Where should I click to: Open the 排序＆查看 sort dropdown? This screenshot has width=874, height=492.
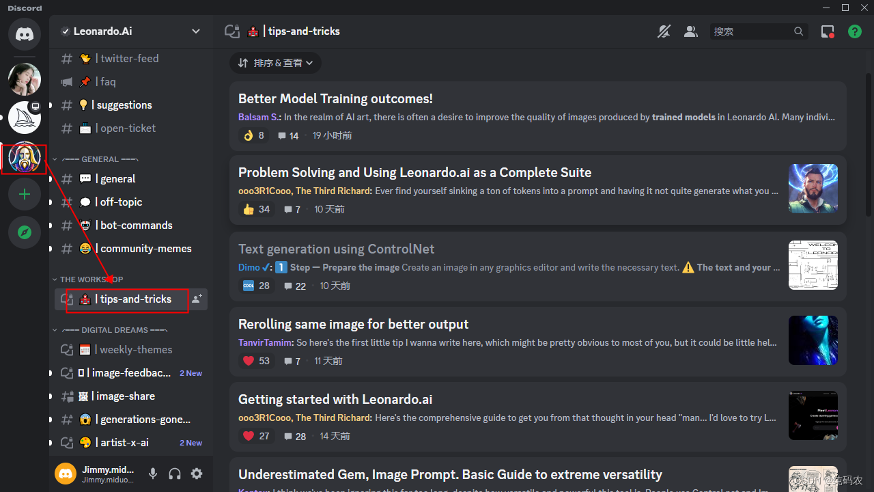(276, 63)
